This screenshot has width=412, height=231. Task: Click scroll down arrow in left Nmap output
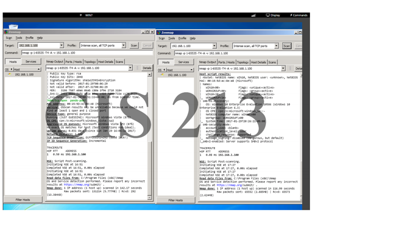click(x=149, y=198)
